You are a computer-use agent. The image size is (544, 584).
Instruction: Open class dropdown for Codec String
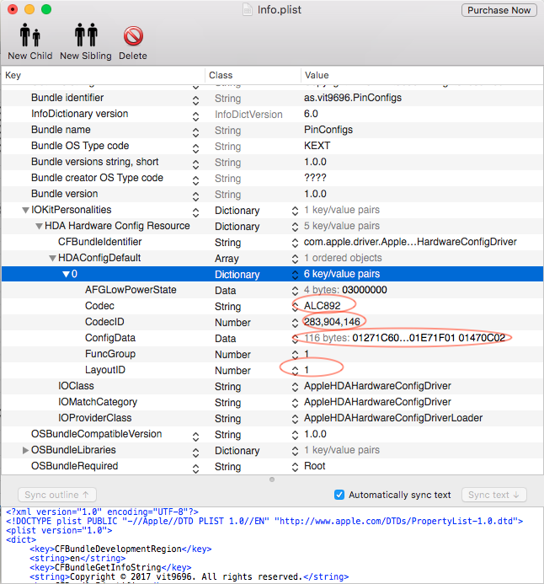tap(295, 307)
